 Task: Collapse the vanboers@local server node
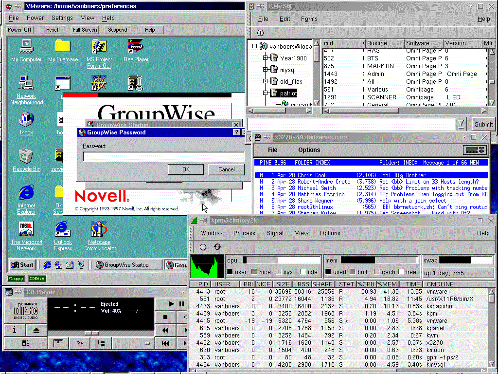pos(254,46)
